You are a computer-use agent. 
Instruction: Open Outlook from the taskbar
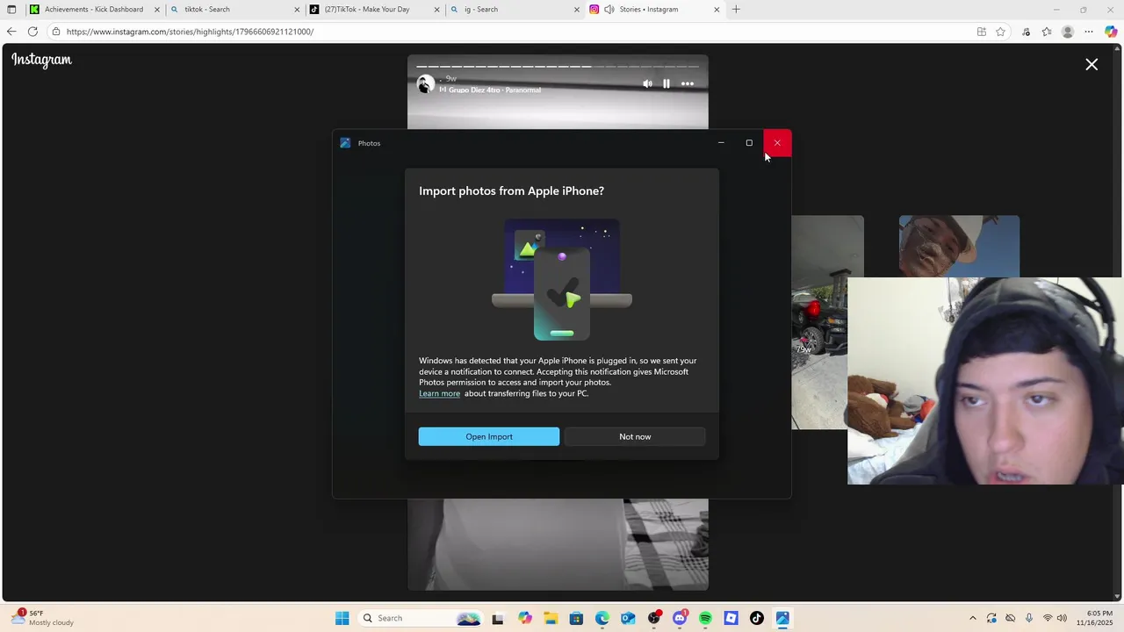click(x=628, y=618)
